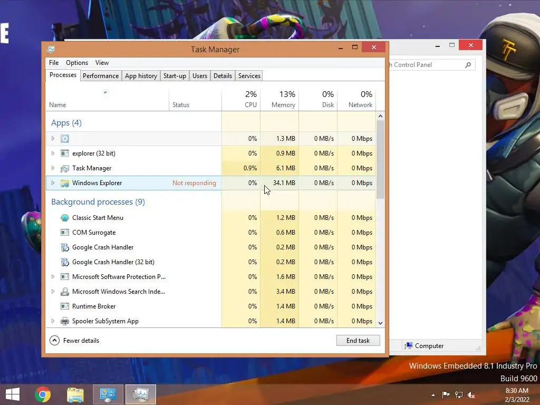Screen dimensions: 540x405
Task: Collapse view with Fewer details
Action: click(74, 341)
